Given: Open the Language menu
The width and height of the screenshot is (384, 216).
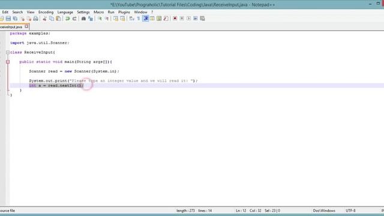Looking at the screenshot, I should pyautogui.click(x=65, y=12).
